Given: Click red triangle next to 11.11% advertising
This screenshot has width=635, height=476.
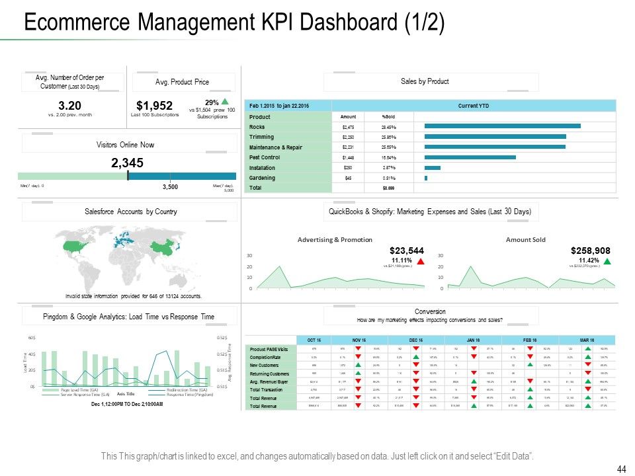Looking at the screenshot, I should click(x=421, y=261).
